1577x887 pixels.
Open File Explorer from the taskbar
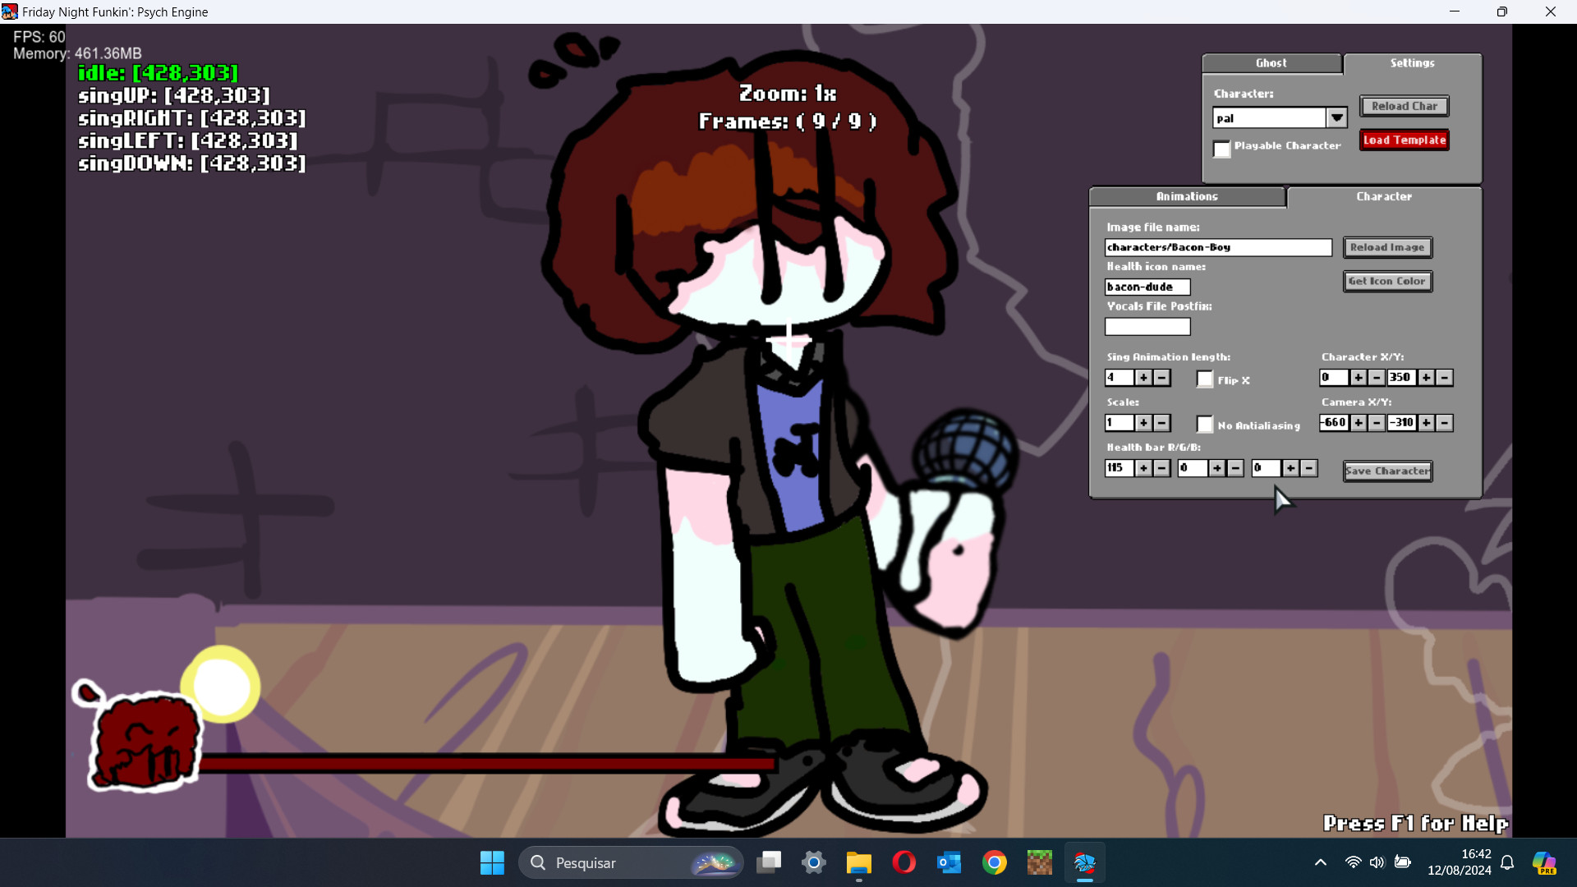[x=859, y=863]
